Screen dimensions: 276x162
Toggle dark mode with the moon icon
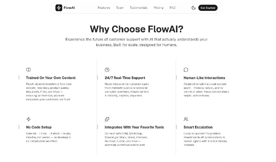tap(194, 8)
